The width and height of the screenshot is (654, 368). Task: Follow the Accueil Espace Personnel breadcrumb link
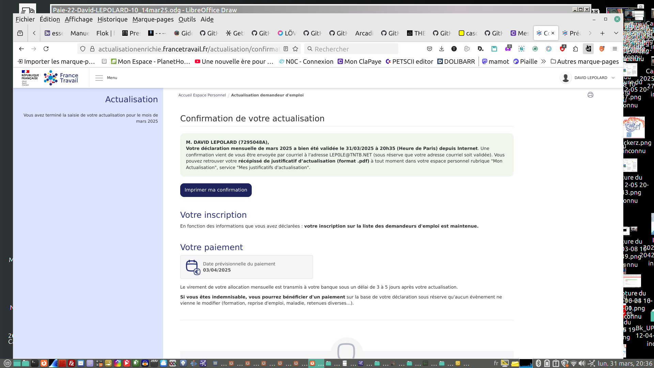pyautogui.click(x=202, y=95)
